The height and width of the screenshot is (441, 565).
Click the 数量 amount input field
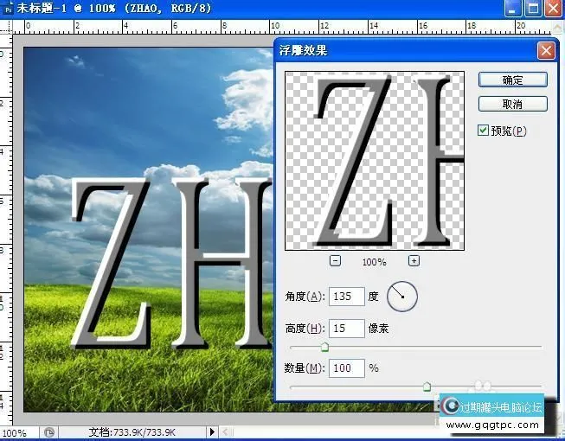pos(347,367)
